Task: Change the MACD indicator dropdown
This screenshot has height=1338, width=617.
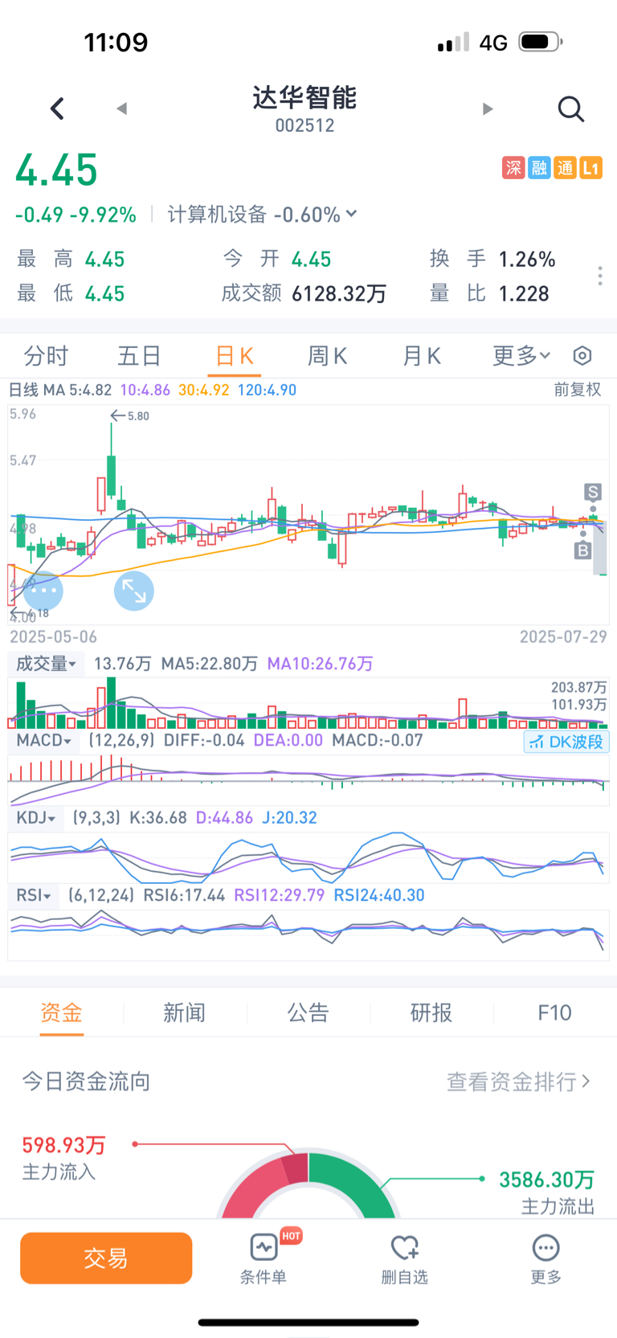Action: (44, 740)
